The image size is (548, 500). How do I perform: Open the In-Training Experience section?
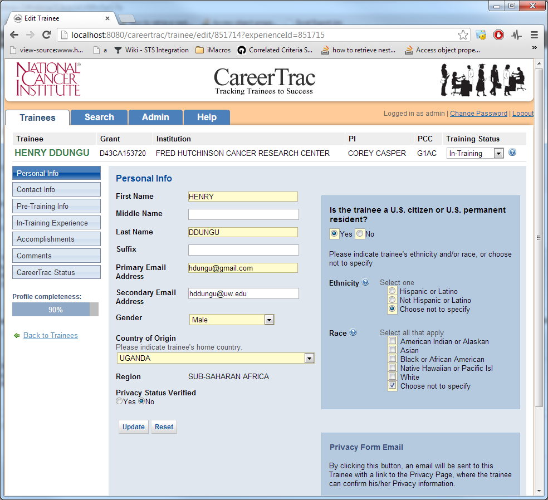56,223
